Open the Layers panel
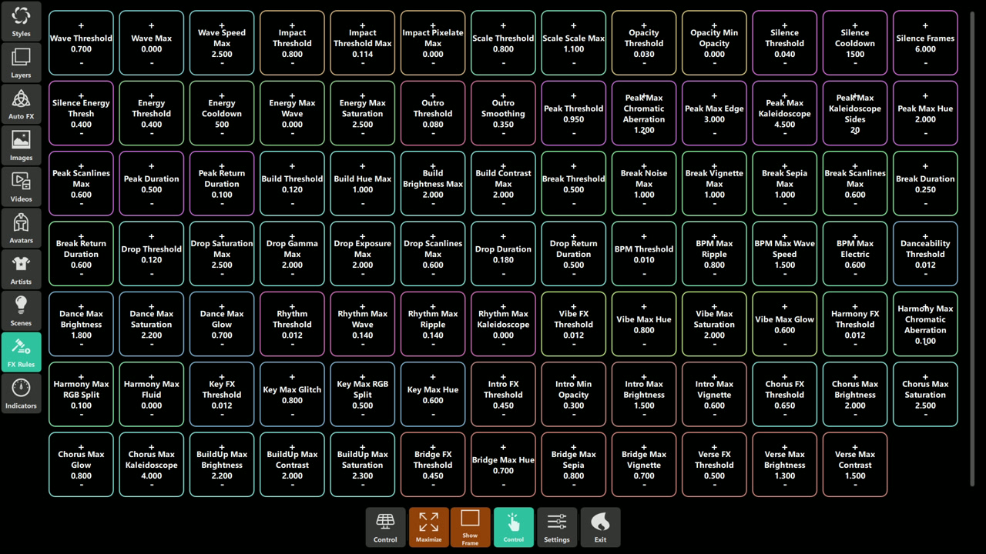 [21, 62]
